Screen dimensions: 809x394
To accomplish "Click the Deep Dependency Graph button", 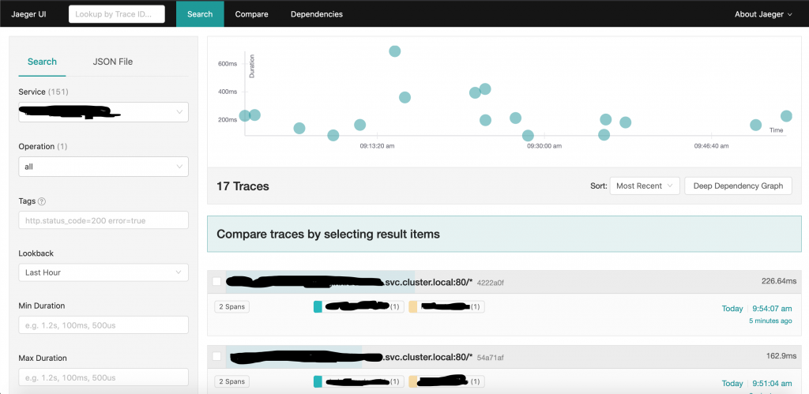I will click(x=739, y=186).
